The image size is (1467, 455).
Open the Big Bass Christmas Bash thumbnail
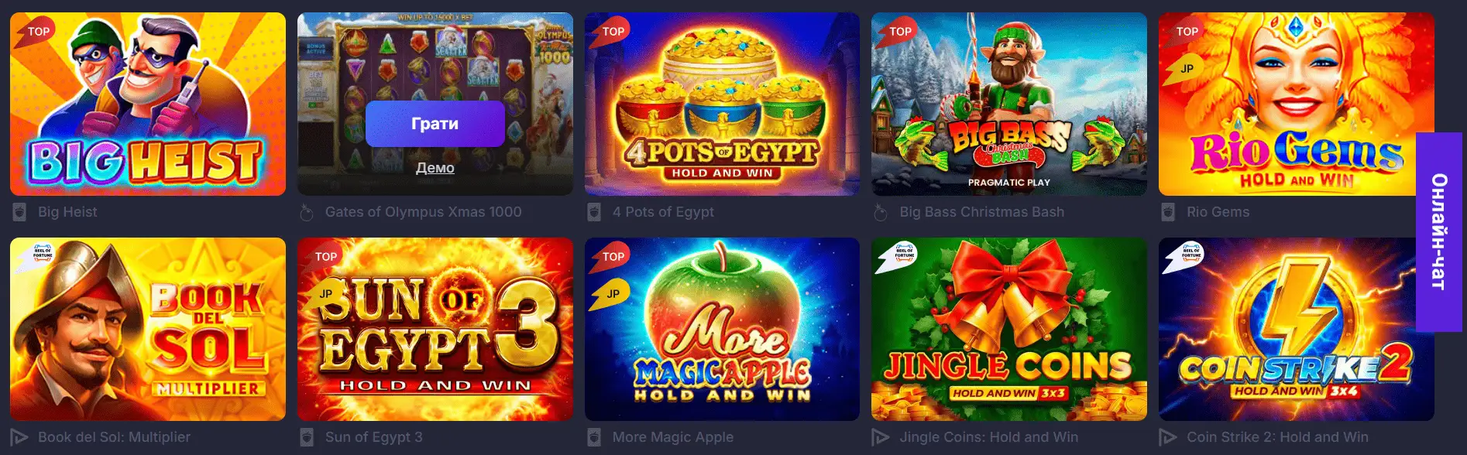1009,104
